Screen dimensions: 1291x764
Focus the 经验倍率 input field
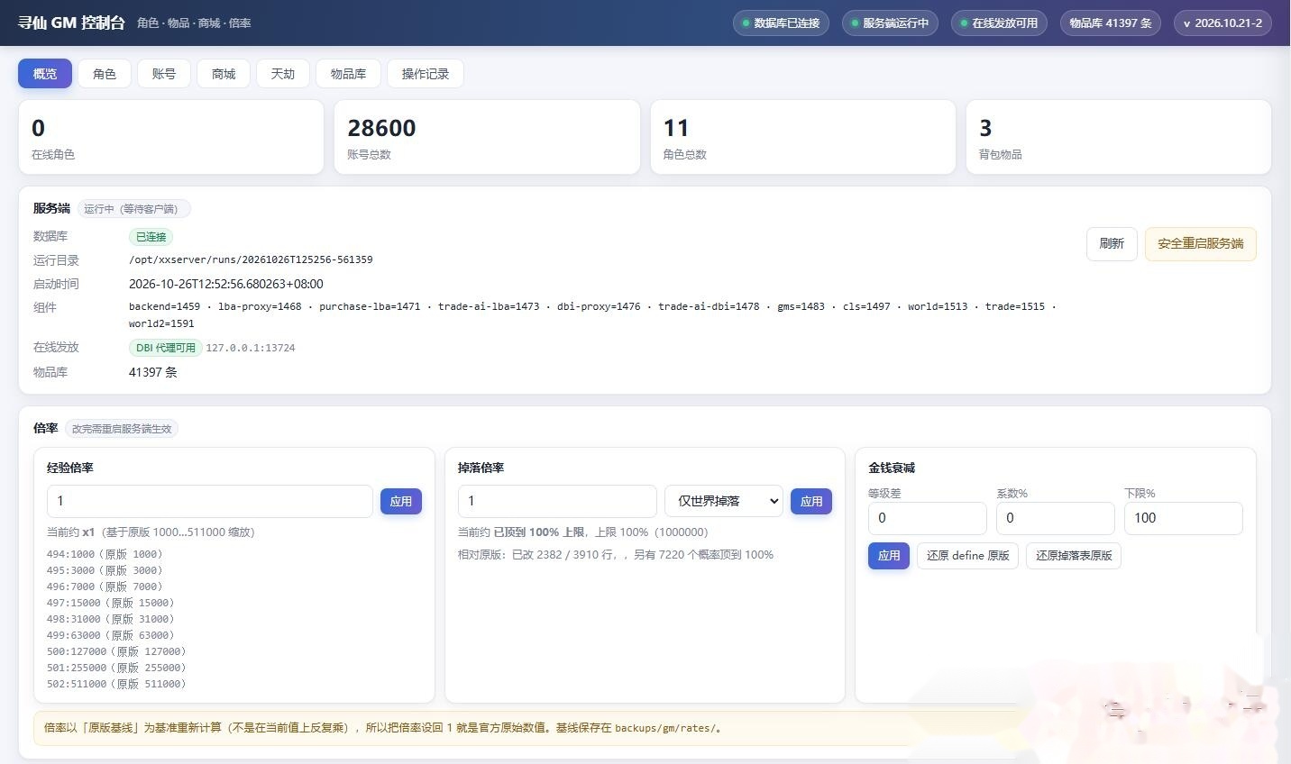coord(210,501)
